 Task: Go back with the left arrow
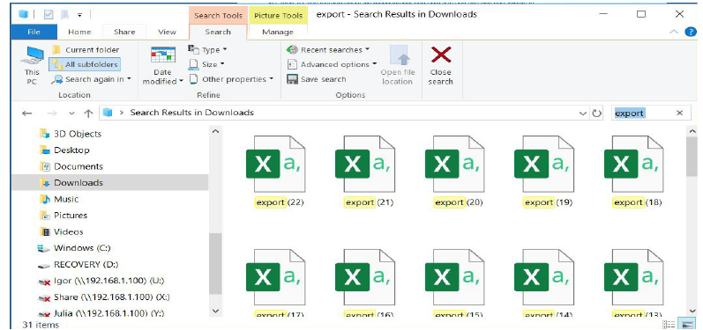(x=26, y=114)
